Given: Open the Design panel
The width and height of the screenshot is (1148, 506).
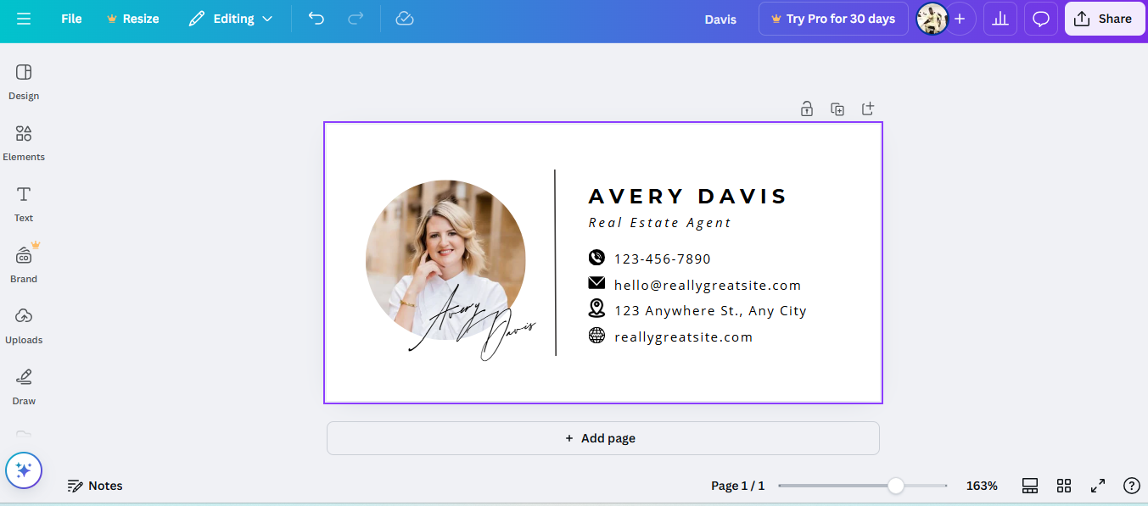Looking at the screenshot, I should point(24,81).
